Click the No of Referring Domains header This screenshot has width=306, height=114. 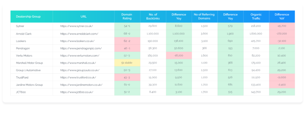pos(204,17)
